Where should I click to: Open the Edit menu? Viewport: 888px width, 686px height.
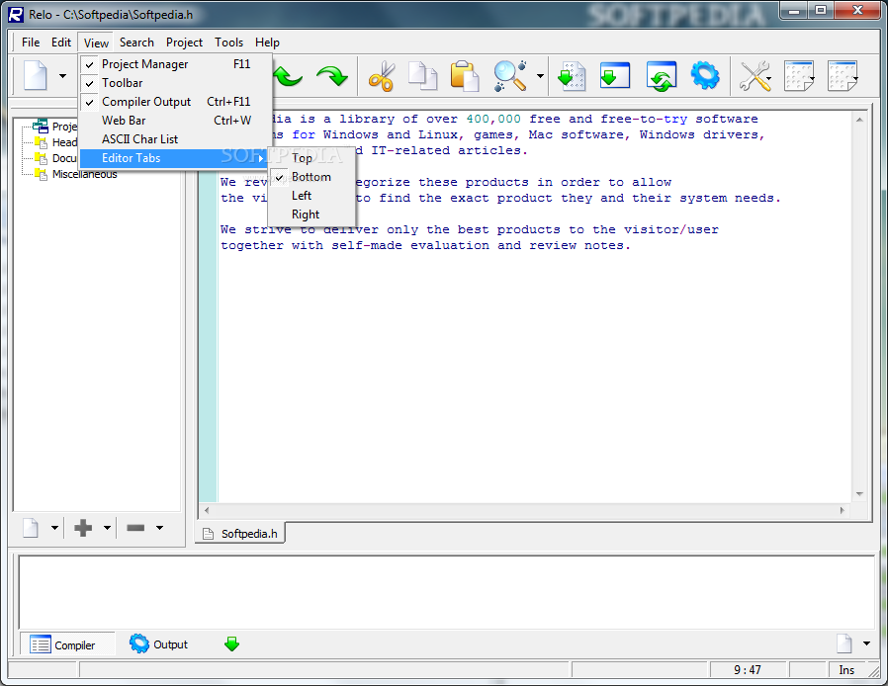61,43
